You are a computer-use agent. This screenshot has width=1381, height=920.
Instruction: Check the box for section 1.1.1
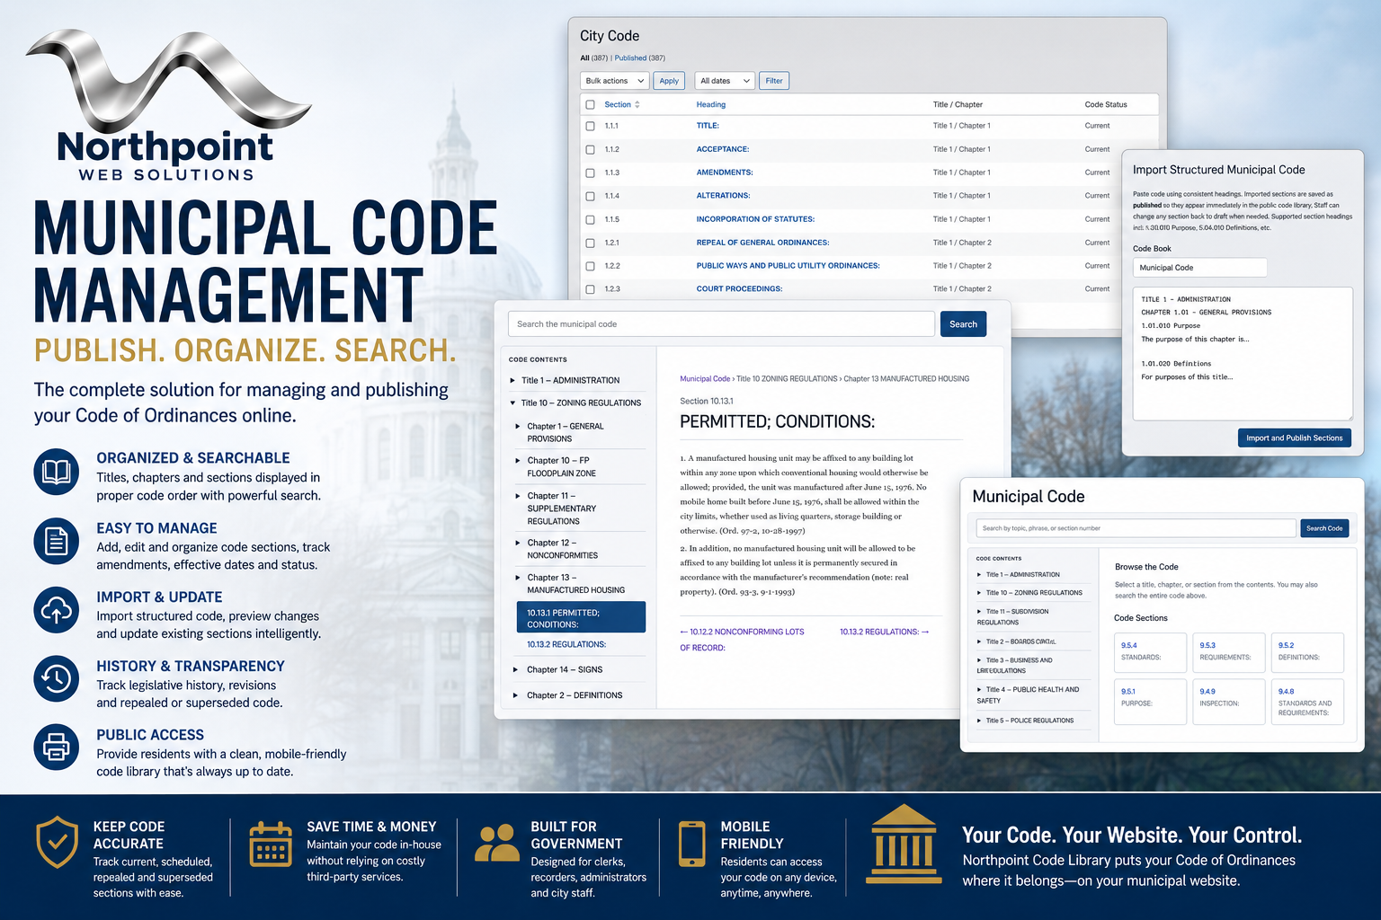pyautogui.click(x=591, y=127)
